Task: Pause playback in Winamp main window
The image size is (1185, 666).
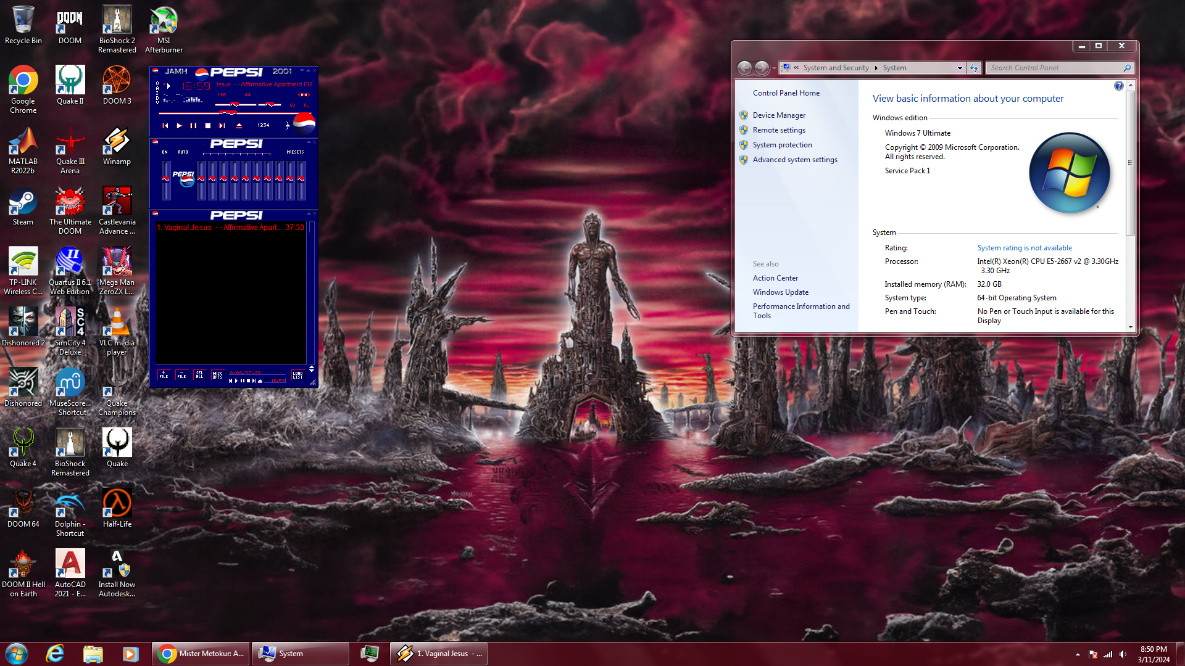Action: 193,125
